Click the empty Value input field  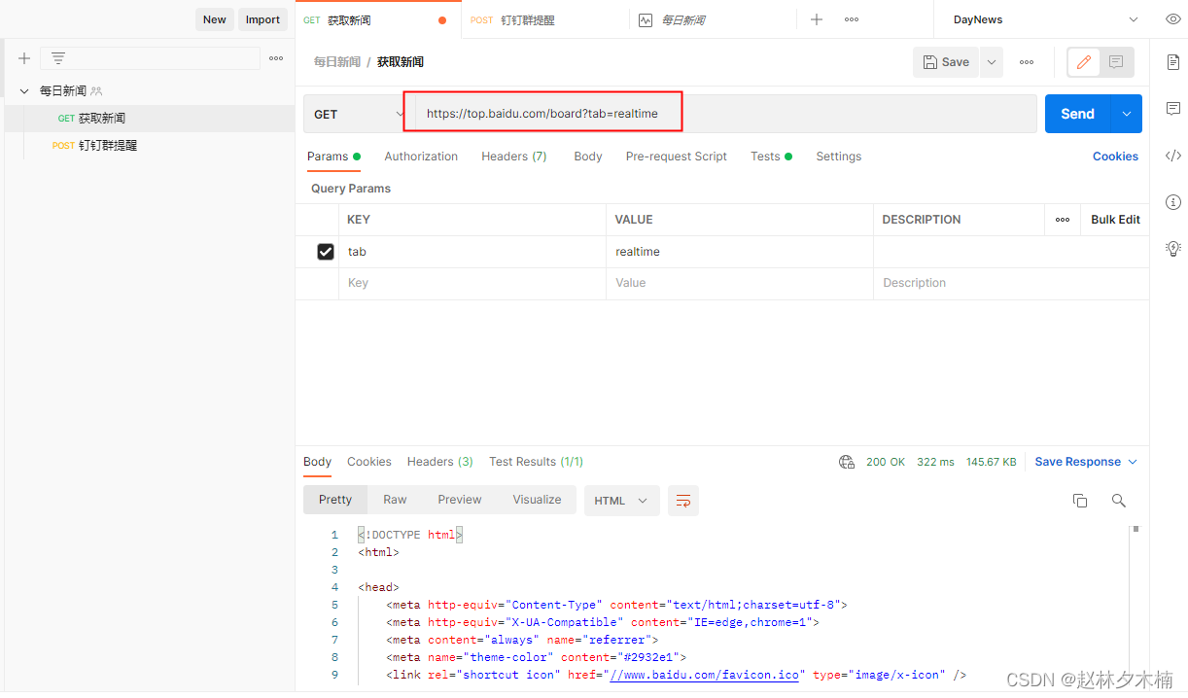click(740, 283)
